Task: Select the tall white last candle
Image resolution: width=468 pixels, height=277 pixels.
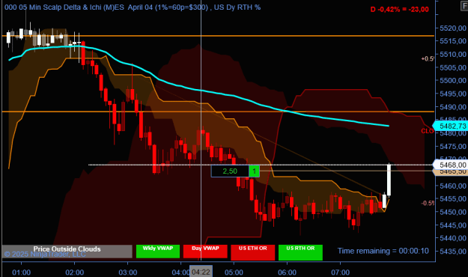Action: tap(389, 180)
